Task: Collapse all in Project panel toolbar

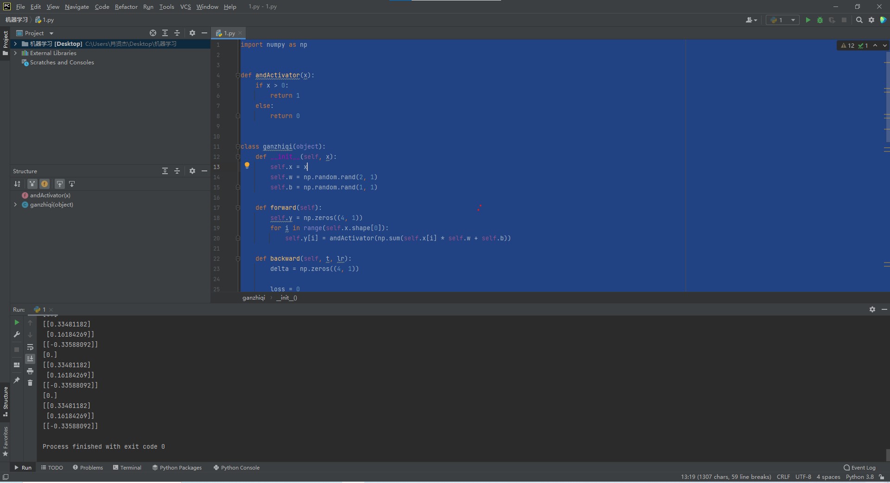Action: [177, 33]
